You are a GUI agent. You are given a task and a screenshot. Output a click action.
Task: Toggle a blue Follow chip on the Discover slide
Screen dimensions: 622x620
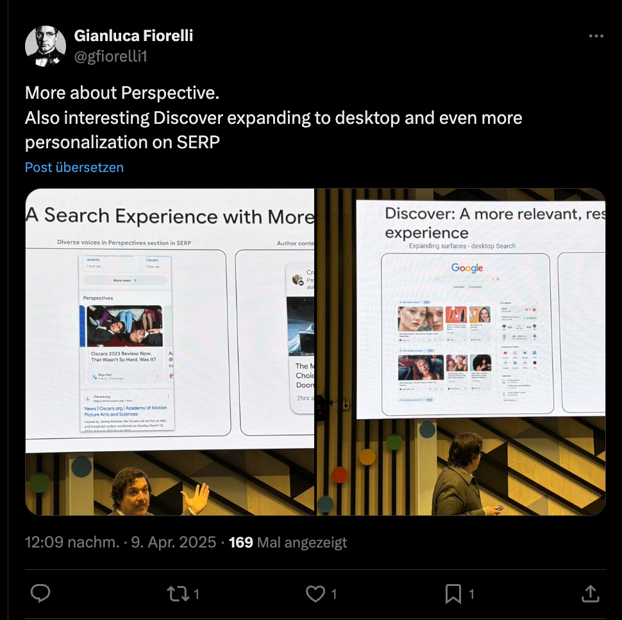(x=426, y=302)
